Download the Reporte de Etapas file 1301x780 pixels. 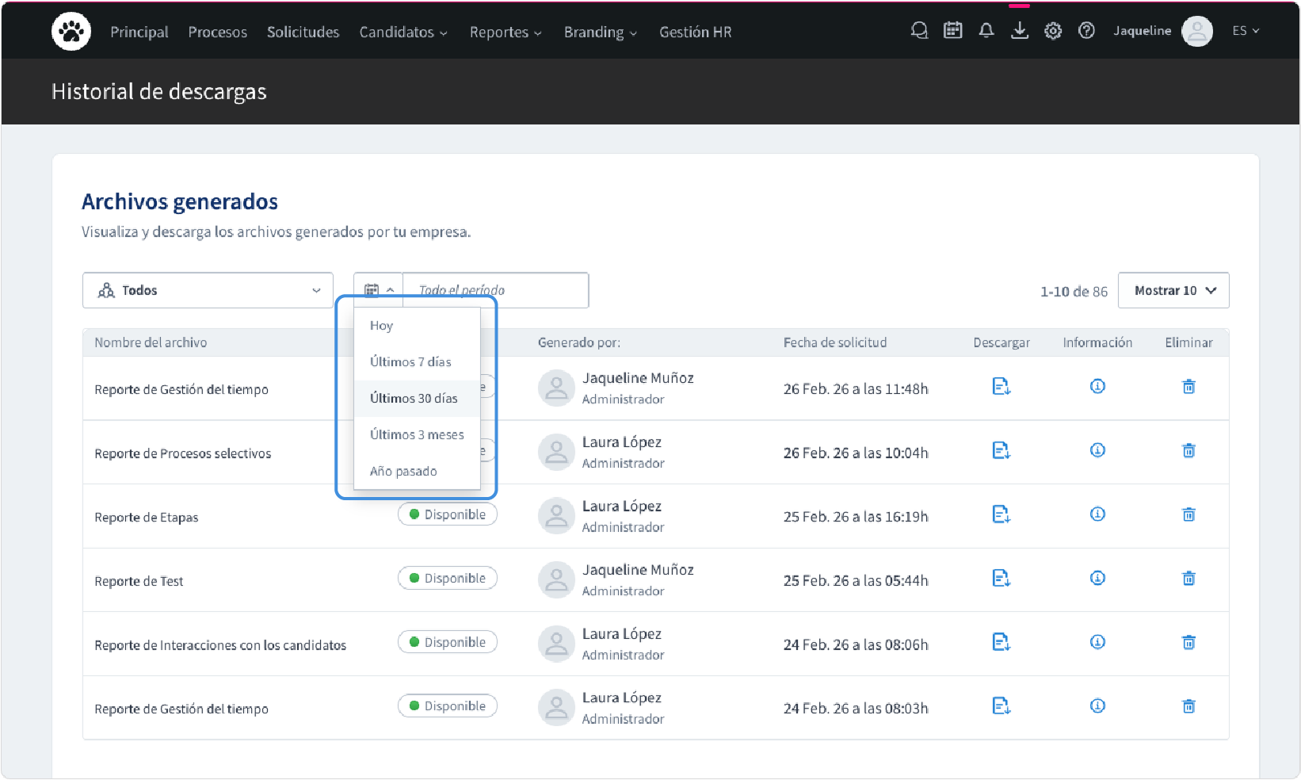click(1001, 514)
